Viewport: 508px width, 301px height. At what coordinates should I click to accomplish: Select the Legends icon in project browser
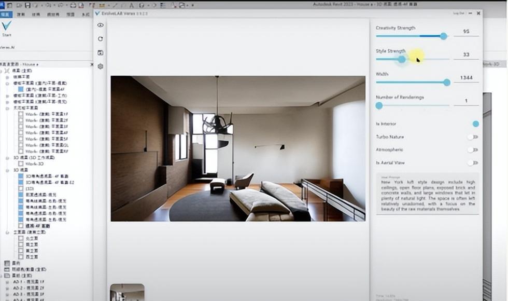(7, 263)
